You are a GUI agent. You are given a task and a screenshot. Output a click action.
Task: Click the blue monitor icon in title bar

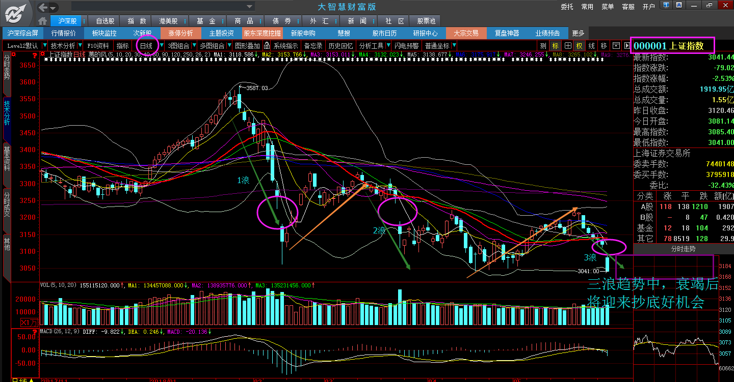click(667, 5)
